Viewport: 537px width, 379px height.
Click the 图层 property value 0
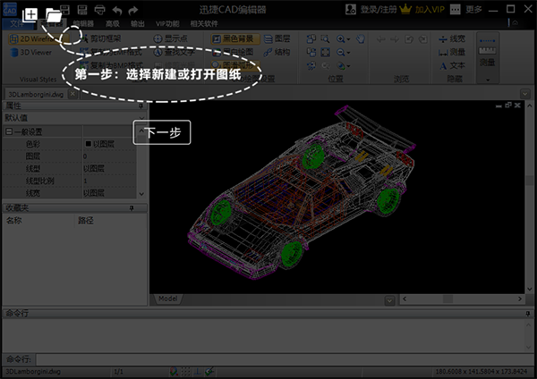[109, 156]
